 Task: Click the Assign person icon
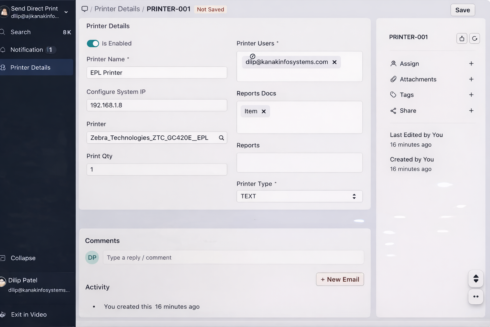tap(393, 64)
